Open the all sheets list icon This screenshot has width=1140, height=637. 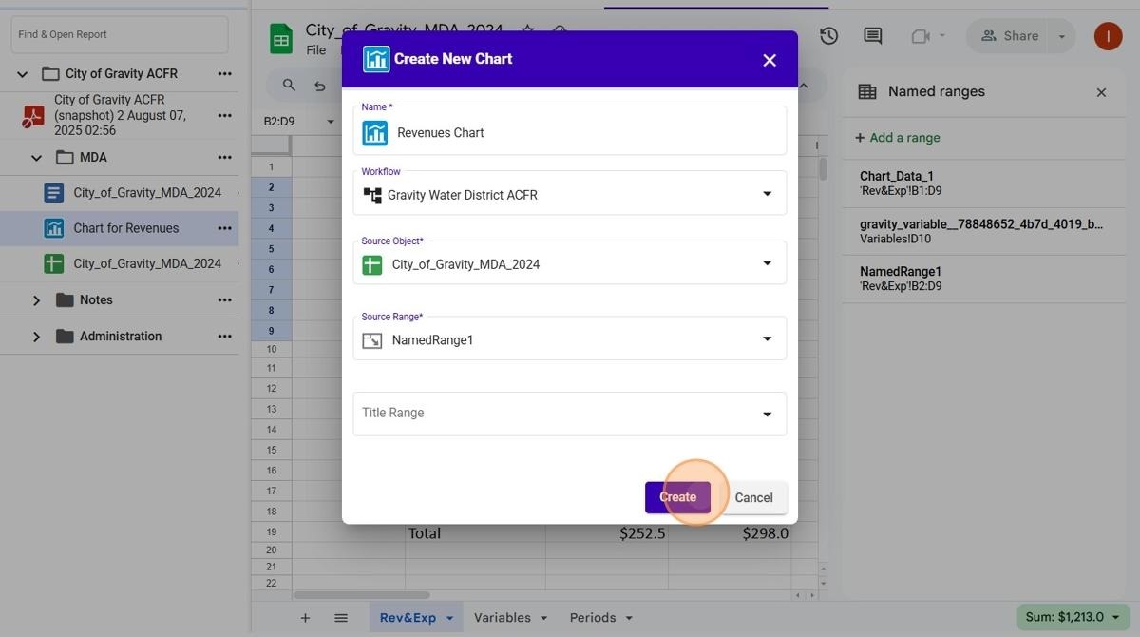click(x=341, y=618)
